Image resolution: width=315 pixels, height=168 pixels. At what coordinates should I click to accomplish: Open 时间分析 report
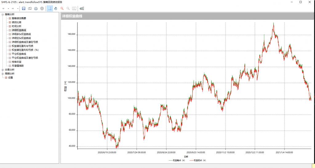pos(17,26)
